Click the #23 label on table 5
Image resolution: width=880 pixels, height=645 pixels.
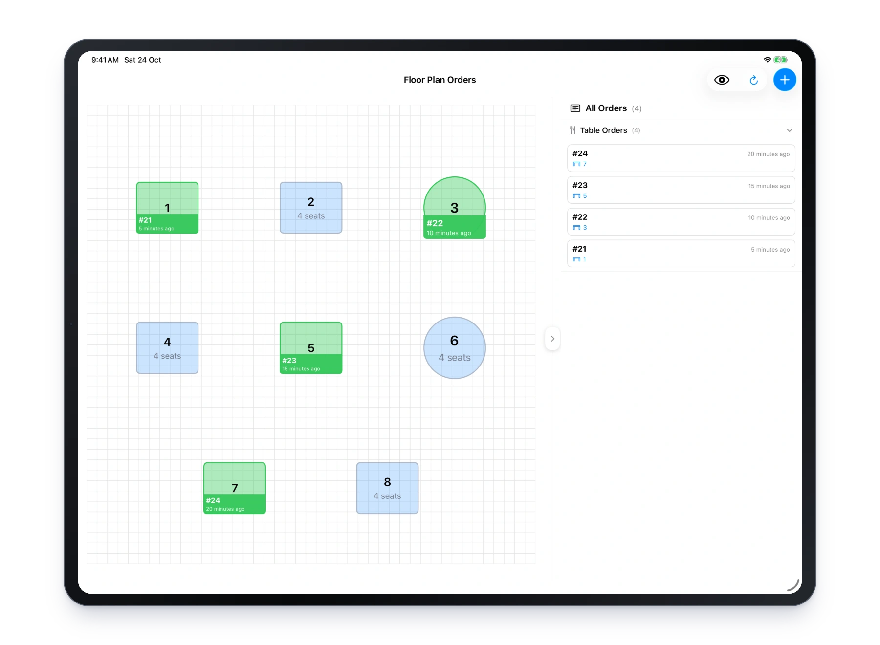[289, 361]
